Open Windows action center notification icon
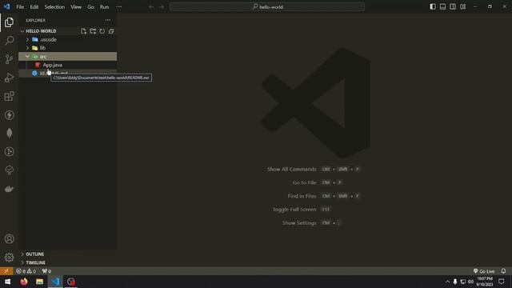 pos(502,282)
